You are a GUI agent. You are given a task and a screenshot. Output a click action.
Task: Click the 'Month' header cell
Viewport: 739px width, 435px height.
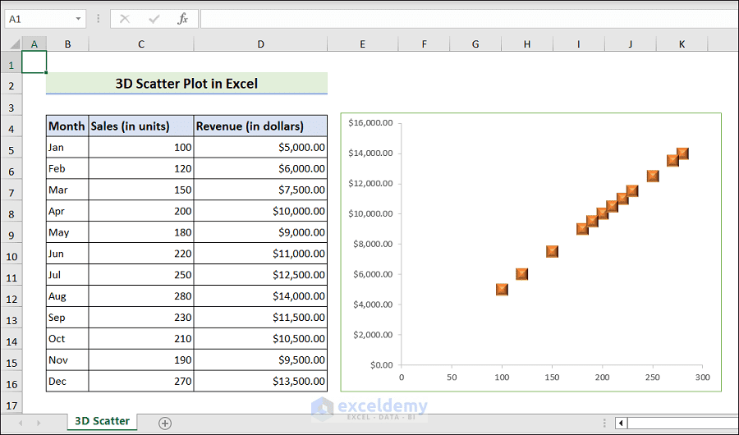67,126
